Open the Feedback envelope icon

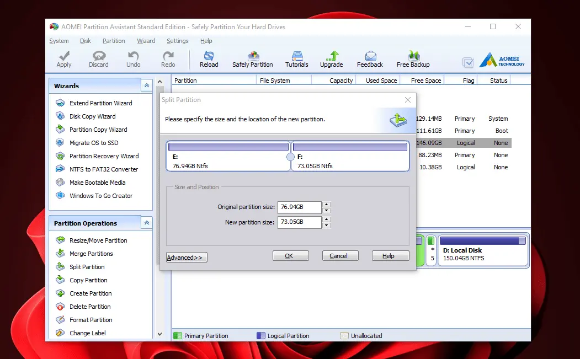[370, 56]
